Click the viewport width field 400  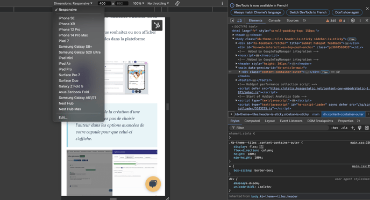(104, 3)
